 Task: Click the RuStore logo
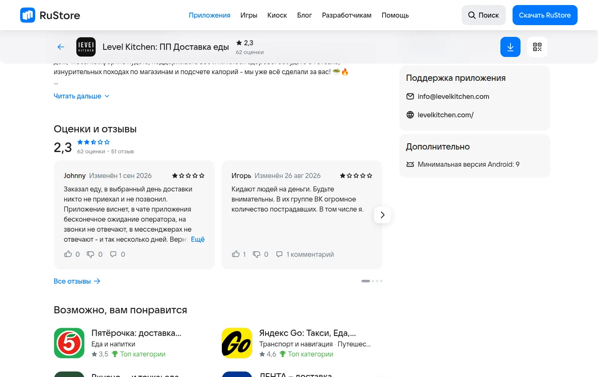coord(50,15)
